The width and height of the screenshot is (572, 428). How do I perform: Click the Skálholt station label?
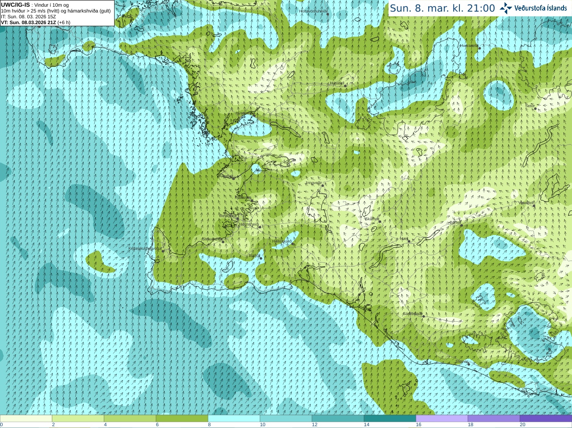(x=372, y=219)
